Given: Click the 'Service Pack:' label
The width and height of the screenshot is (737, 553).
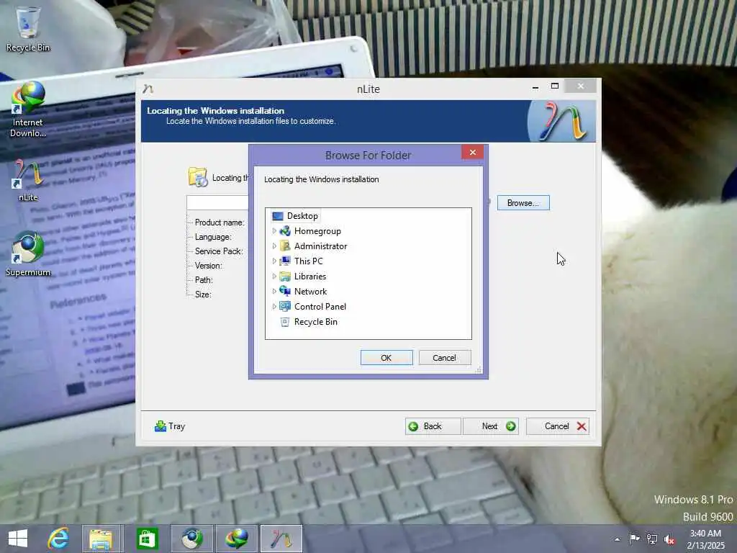Looking at the screenshot, I should point(219,251).
